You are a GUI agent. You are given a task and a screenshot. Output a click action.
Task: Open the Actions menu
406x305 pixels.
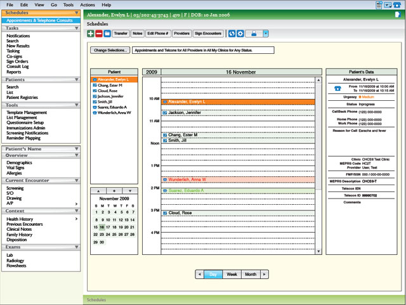click(x=88, y=4)
